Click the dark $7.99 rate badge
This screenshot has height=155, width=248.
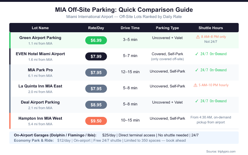point(96,56)
